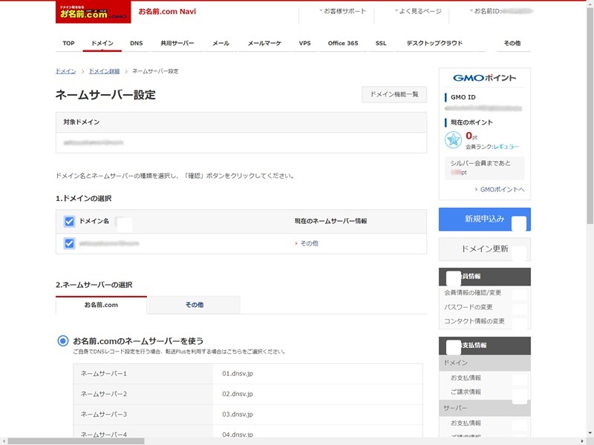The image size is (594, 445).
Task: Click the ドメイン更新 button
Action: click(485, 249)
